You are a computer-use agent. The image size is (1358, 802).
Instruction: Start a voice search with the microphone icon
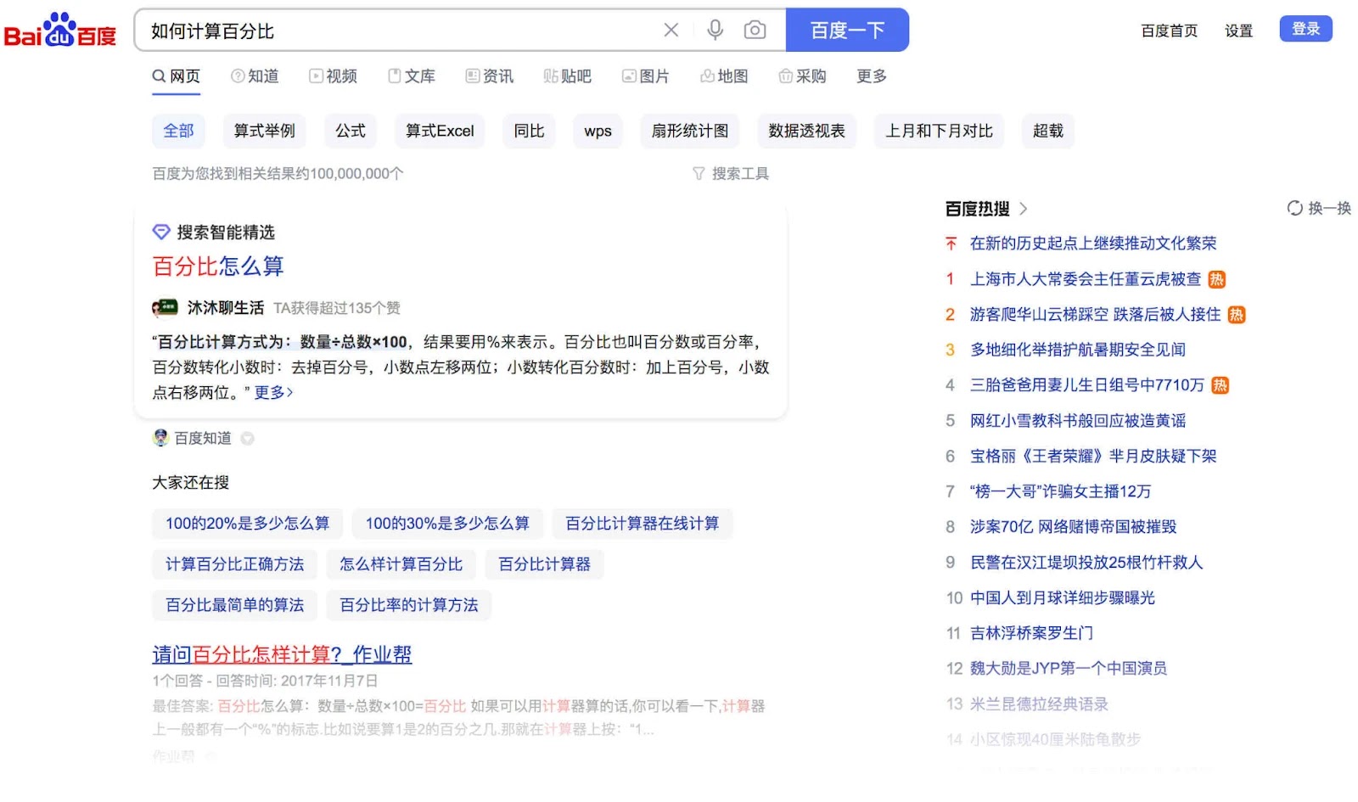[715, 28]
